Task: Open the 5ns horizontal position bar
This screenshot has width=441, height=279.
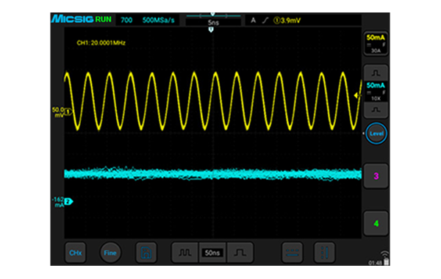Action: (x=213, y=21)
